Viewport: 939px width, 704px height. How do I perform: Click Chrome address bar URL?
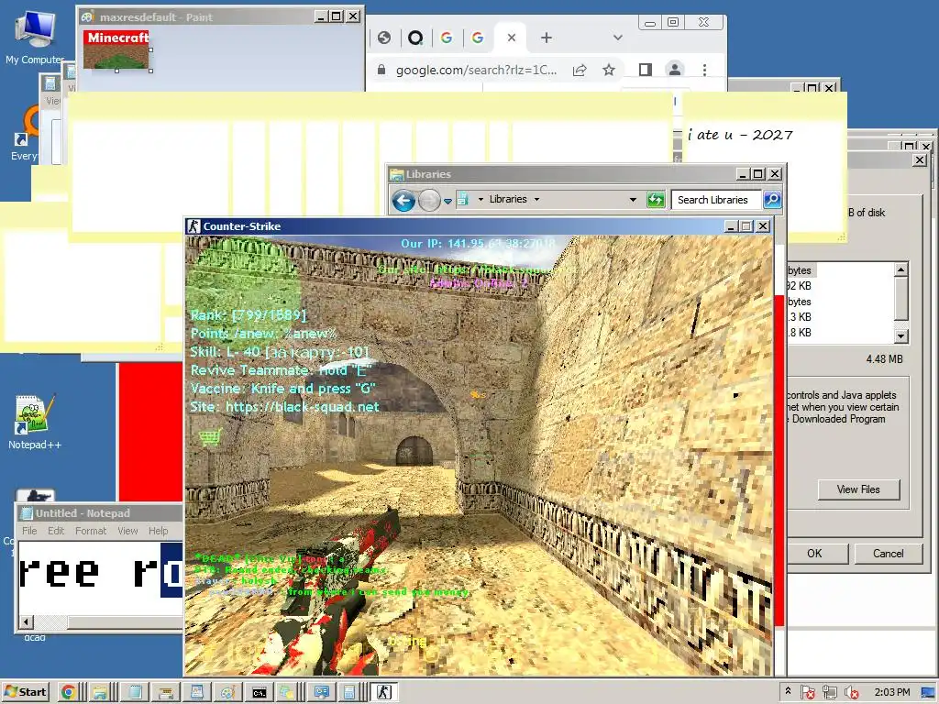[476, 70]
